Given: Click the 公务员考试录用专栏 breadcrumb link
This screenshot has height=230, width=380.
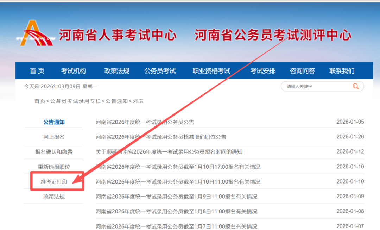Looking at the screenshot, I should (x=75, y=101).
